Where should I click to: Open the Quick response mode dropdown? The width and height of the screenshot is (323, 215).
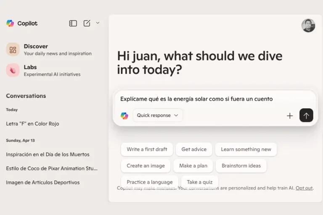158,115
